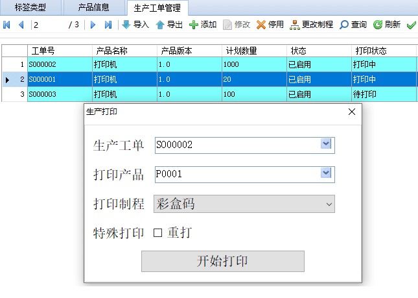The width and height of the screenshot is (418, 298).
Task: Click the 状态 column header
Action: point(319,51)
